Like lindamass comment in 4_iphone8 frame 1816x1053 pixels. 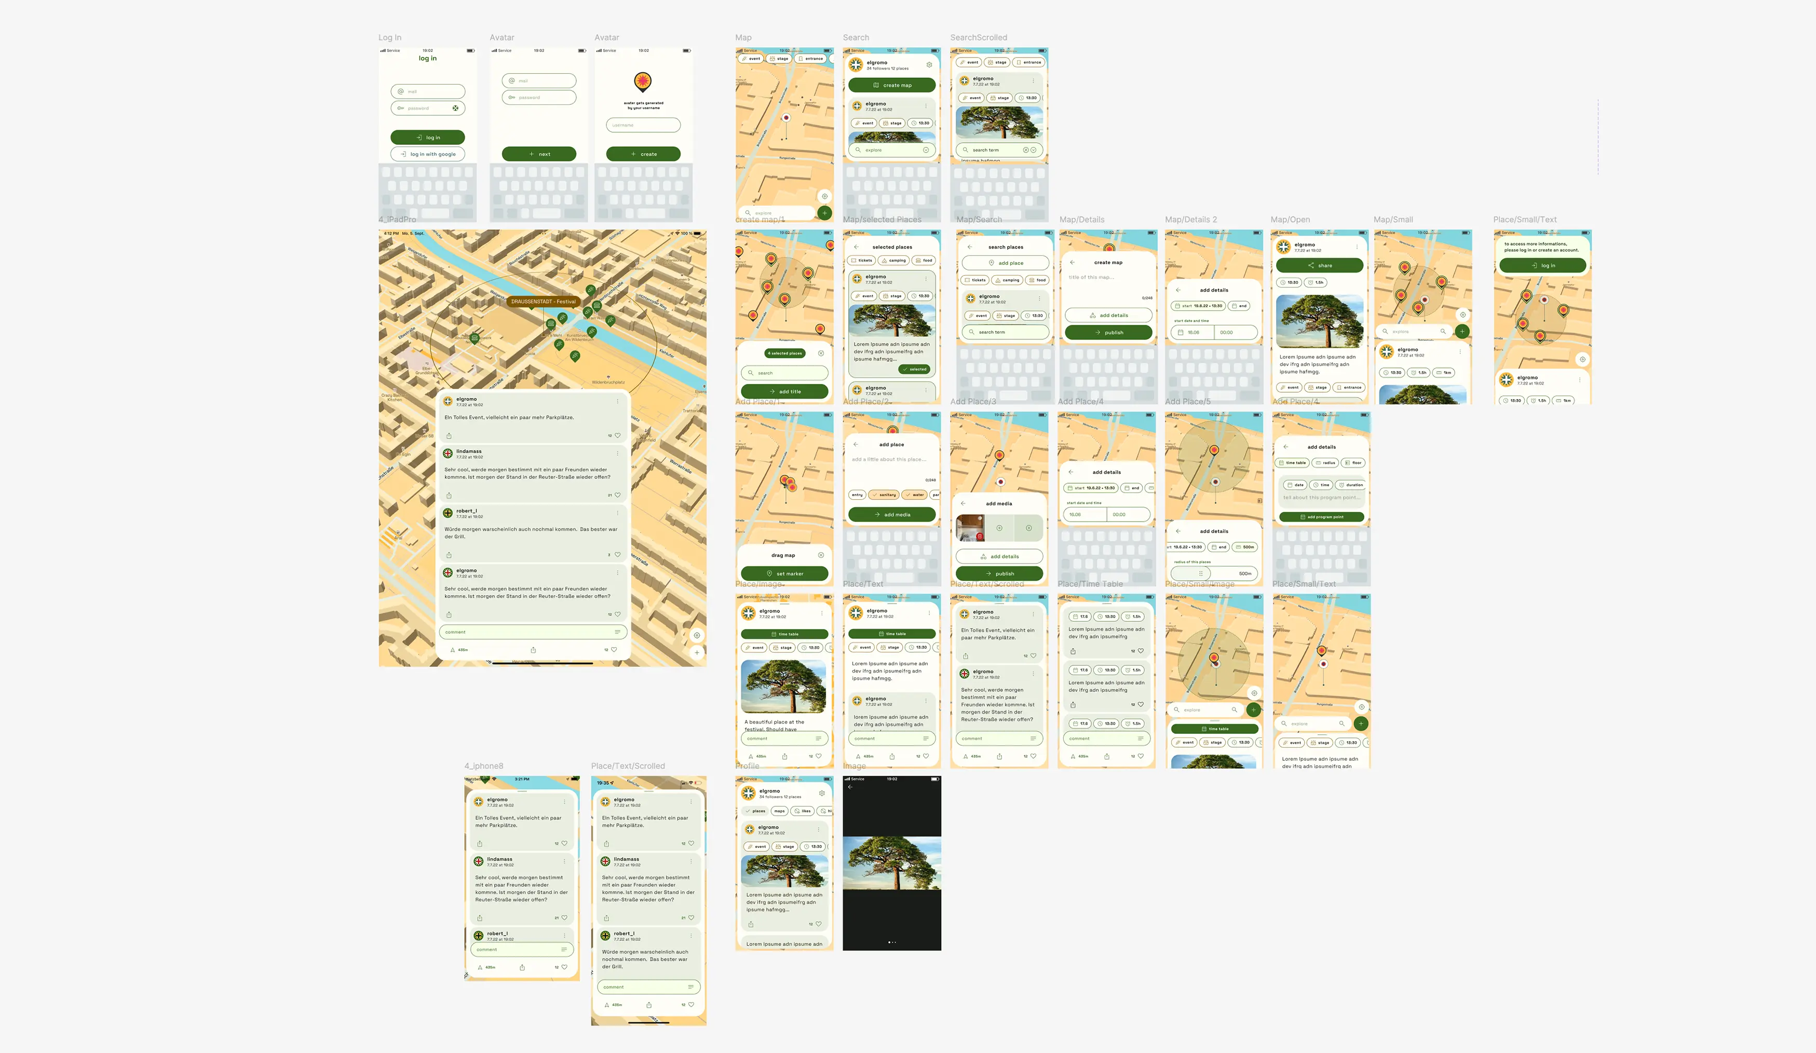click(x=564, y=918)
